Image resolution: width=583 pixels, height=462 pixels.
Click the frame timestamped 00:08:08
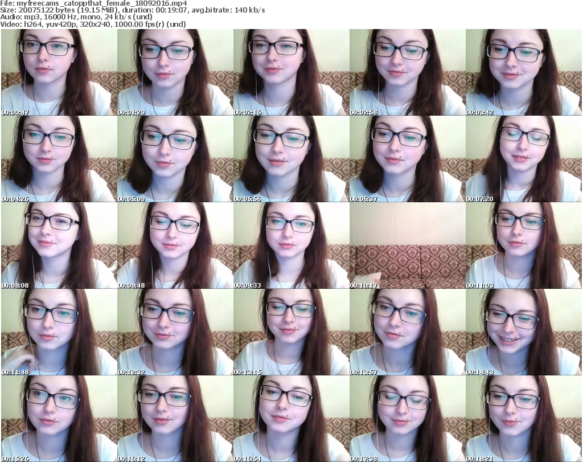(x=59, y=246)
